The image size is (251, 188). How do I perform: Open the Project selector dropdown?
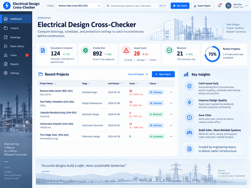[x=79, y=6]
